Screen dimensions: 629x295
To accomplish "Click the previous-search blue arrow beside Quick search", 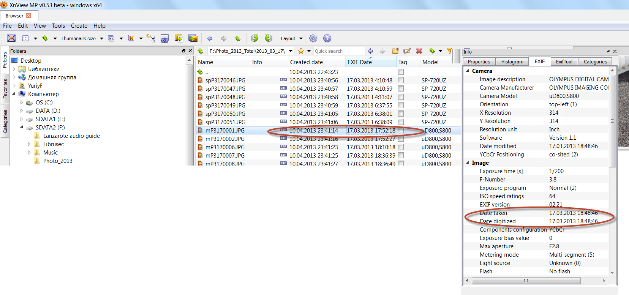I will [370, 51].
